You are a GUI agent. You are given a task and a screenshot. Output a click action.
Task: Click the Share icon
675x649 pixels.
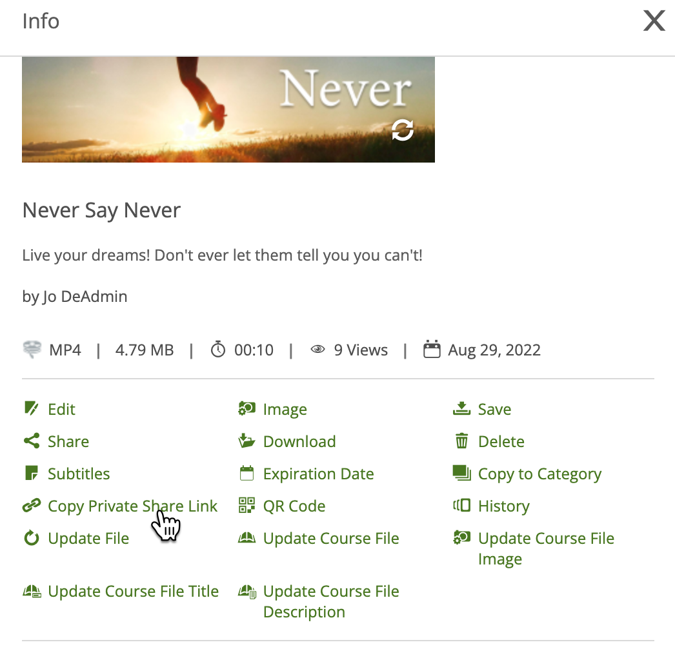coord(32,441)
